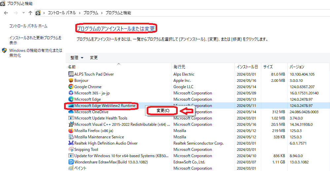Select the Bonjour name text
This screenshot has height=171, width=330.
[81, 80]
